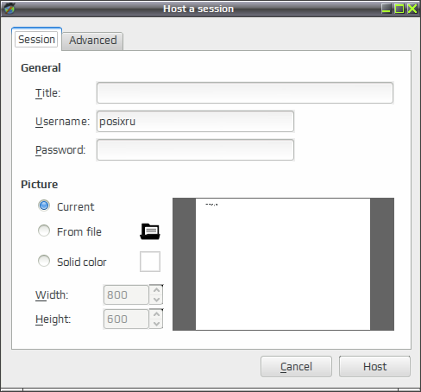Open the solid color picker swatch
Image resolution: width=421 pixels, height=392 pixels.
[150, 262]
